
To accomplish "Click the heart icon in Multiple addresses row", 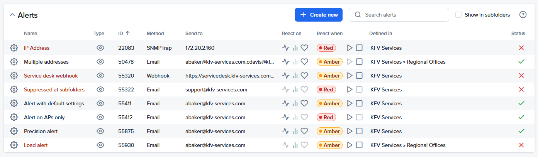I will (304, 62).
